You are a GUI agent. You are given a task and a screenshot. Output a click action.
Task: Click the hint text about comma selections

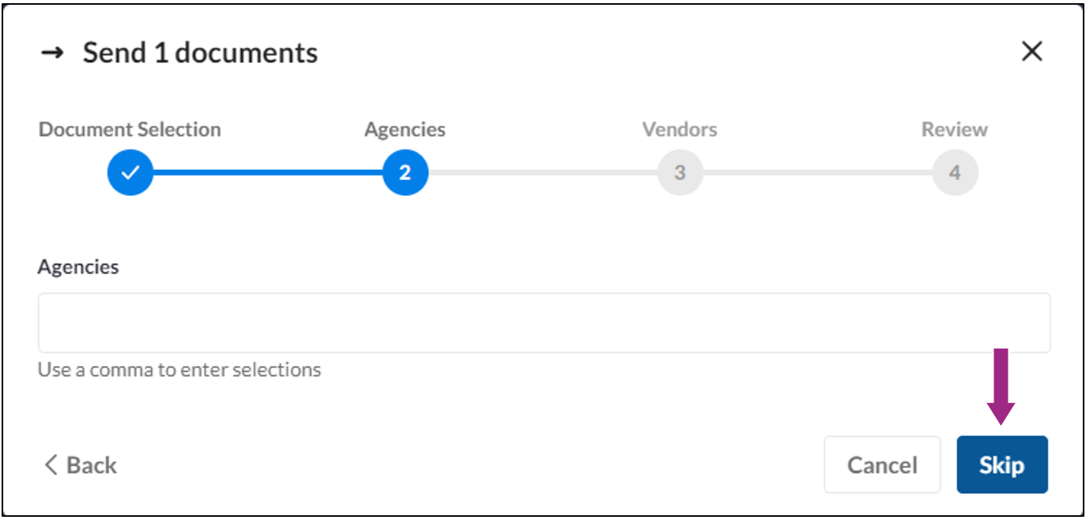point(179,369)
